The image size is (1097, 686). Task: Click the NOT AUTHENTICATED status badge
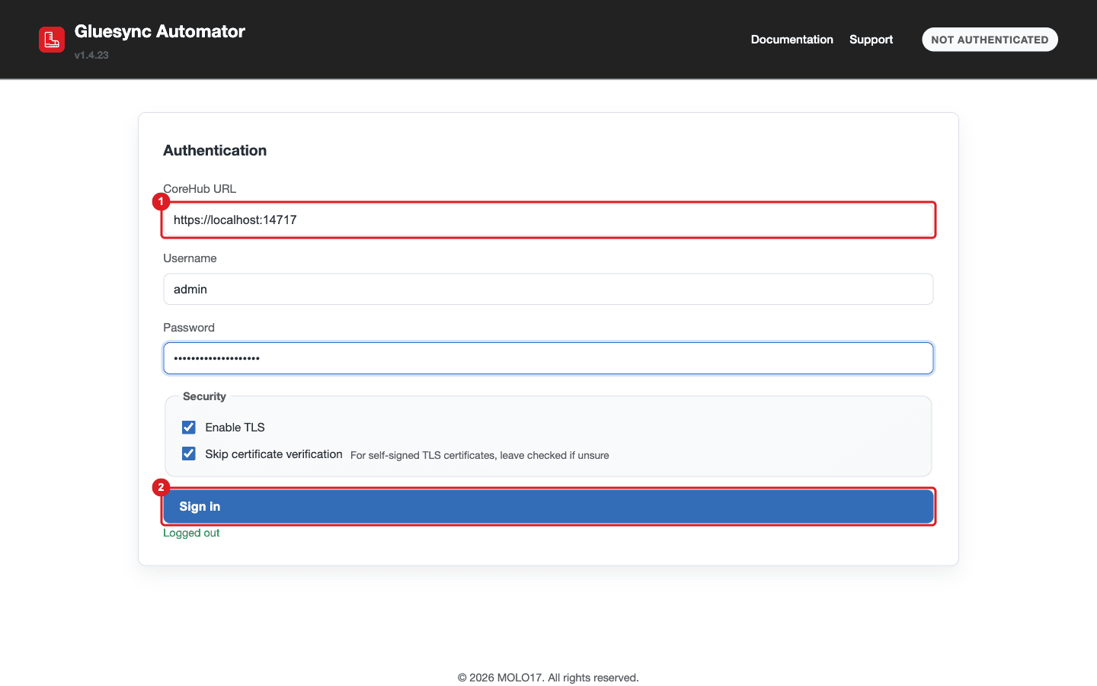990,40
